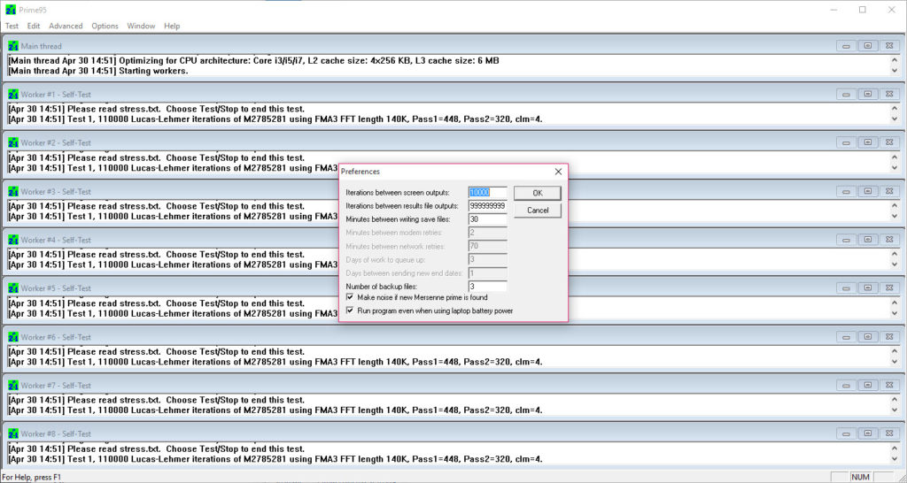Cancel the Preferences dialog
The height and width of the screenshot is (483, 907).
click(x=538, y=211)
